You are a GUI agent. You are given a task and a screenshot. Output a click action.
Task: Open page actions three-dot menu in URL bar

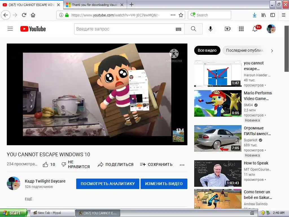point(173,15)
